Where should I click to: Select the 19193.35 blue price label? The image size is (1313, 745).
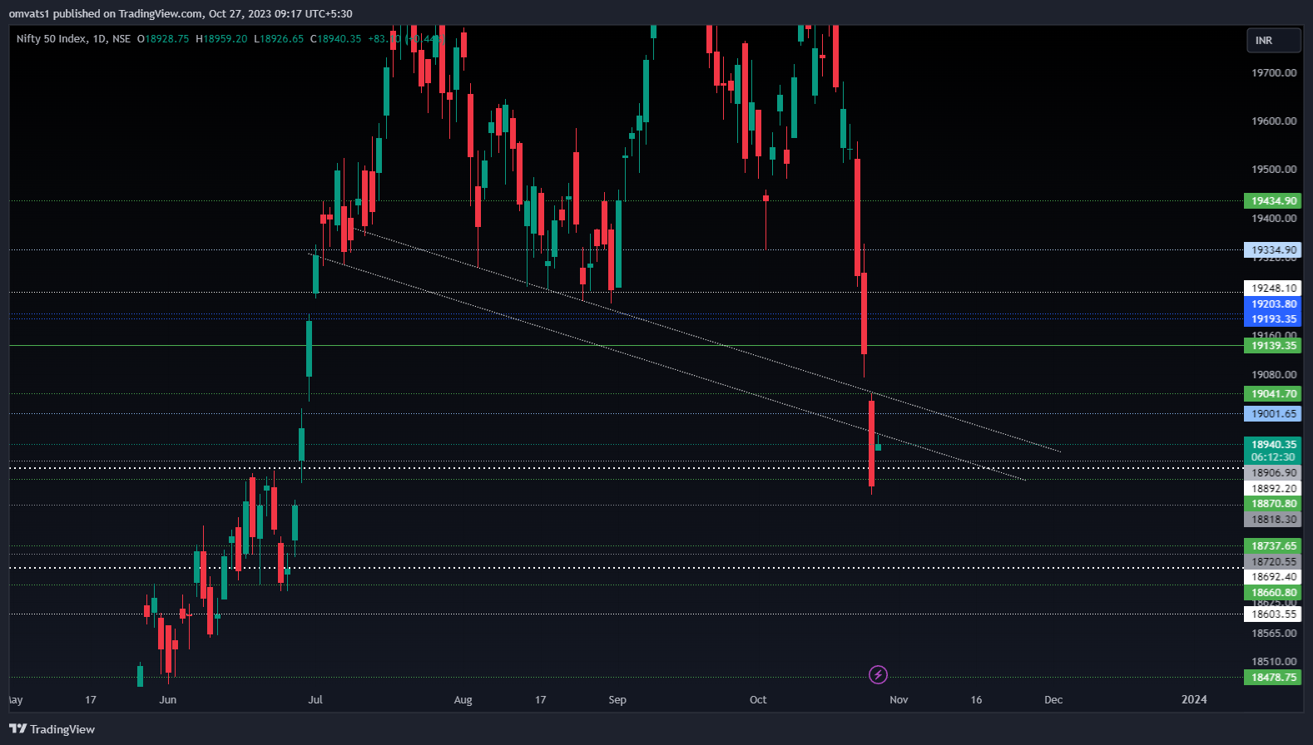pos(1273,318)
